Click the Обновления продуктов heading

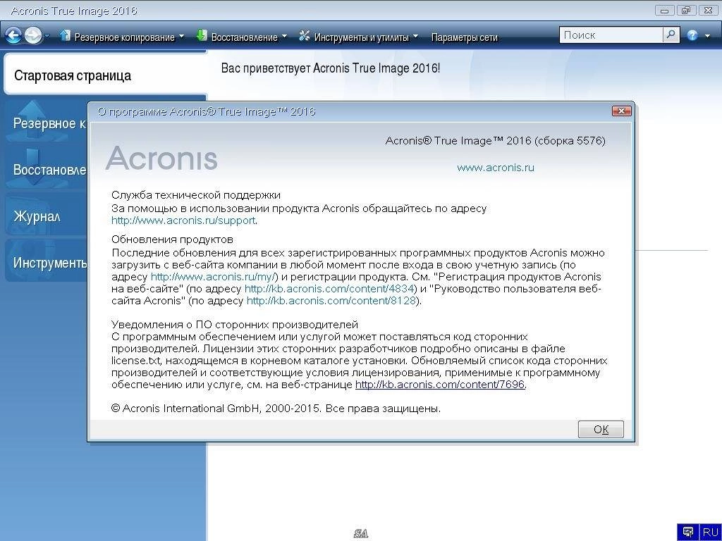coord(172,240)
